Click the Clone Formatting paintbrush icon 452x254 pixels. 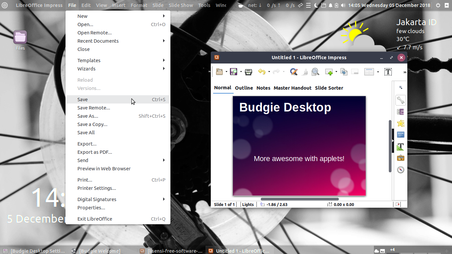click(x=305, y=72)
